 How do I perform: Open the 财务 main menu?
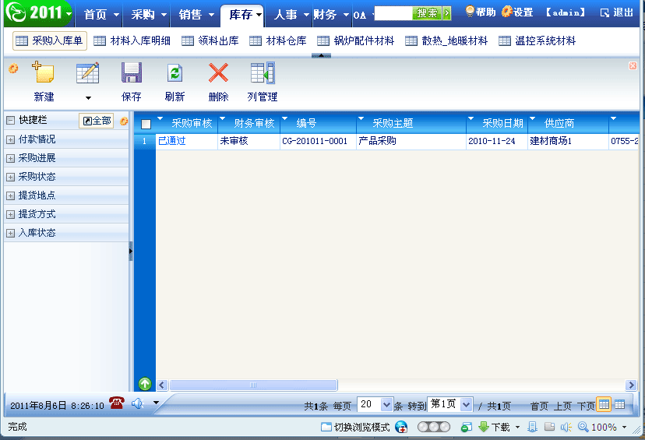(x=331, y=15)
